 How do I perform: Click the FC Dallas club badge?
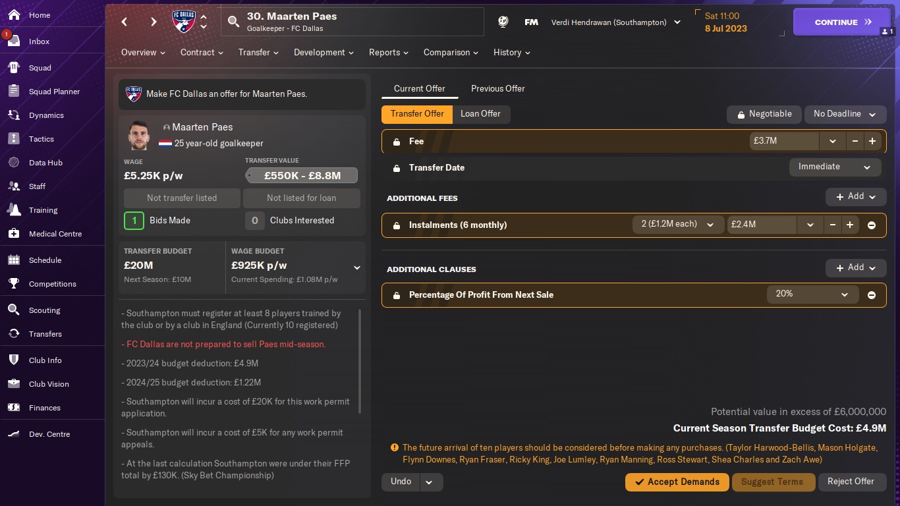pos(183,22)
